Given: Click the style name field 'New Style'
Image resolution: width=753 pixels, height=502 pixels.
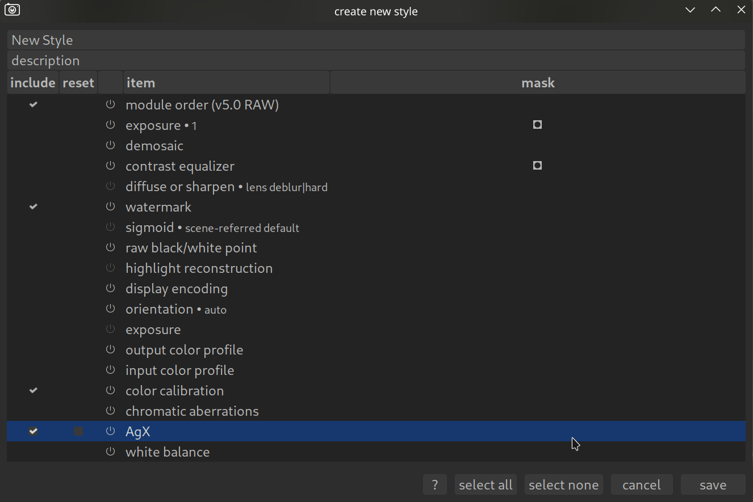Looking at the screenshot, I should 376,40.
